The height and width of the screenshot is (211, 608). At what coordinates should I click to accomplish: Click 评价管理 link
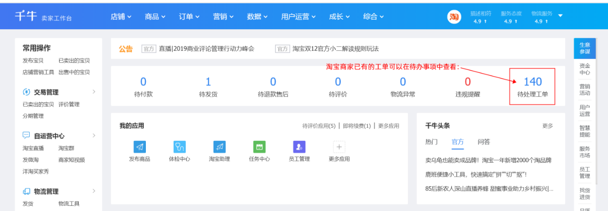click(x=69, y=104)
